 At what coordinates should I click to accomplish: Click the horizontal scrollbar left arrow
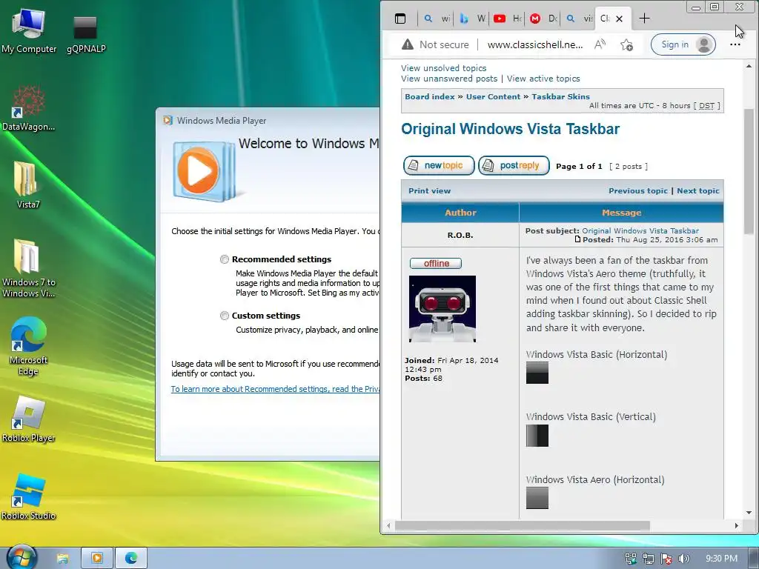click(x=388, y=525)
